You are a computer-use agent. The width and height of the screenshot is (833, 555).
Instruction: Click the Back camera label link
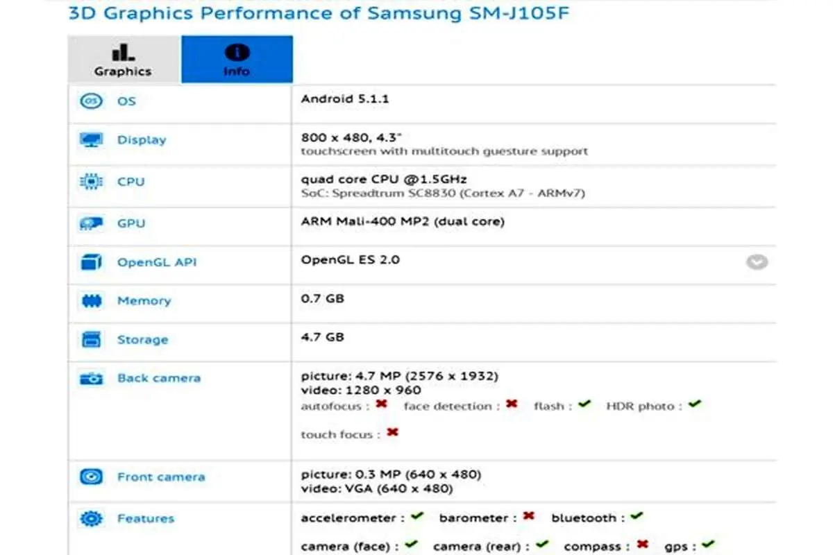[159, 378]
